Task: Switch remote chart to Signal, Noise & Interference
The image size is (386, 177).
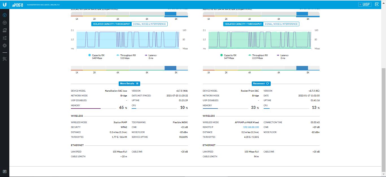Action: (281, 24)
